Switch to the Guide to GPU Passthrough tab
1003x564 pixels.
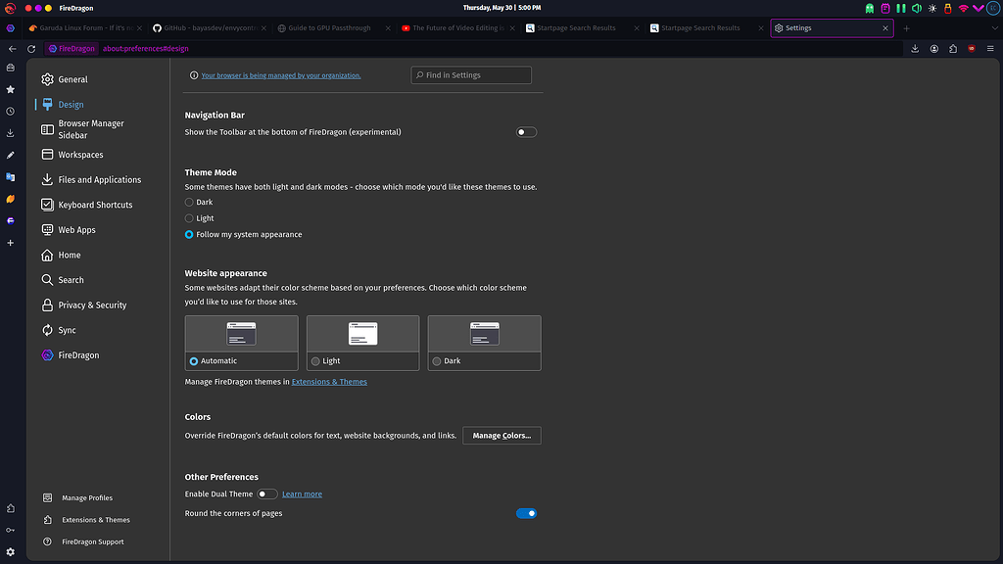click(327, 27)
